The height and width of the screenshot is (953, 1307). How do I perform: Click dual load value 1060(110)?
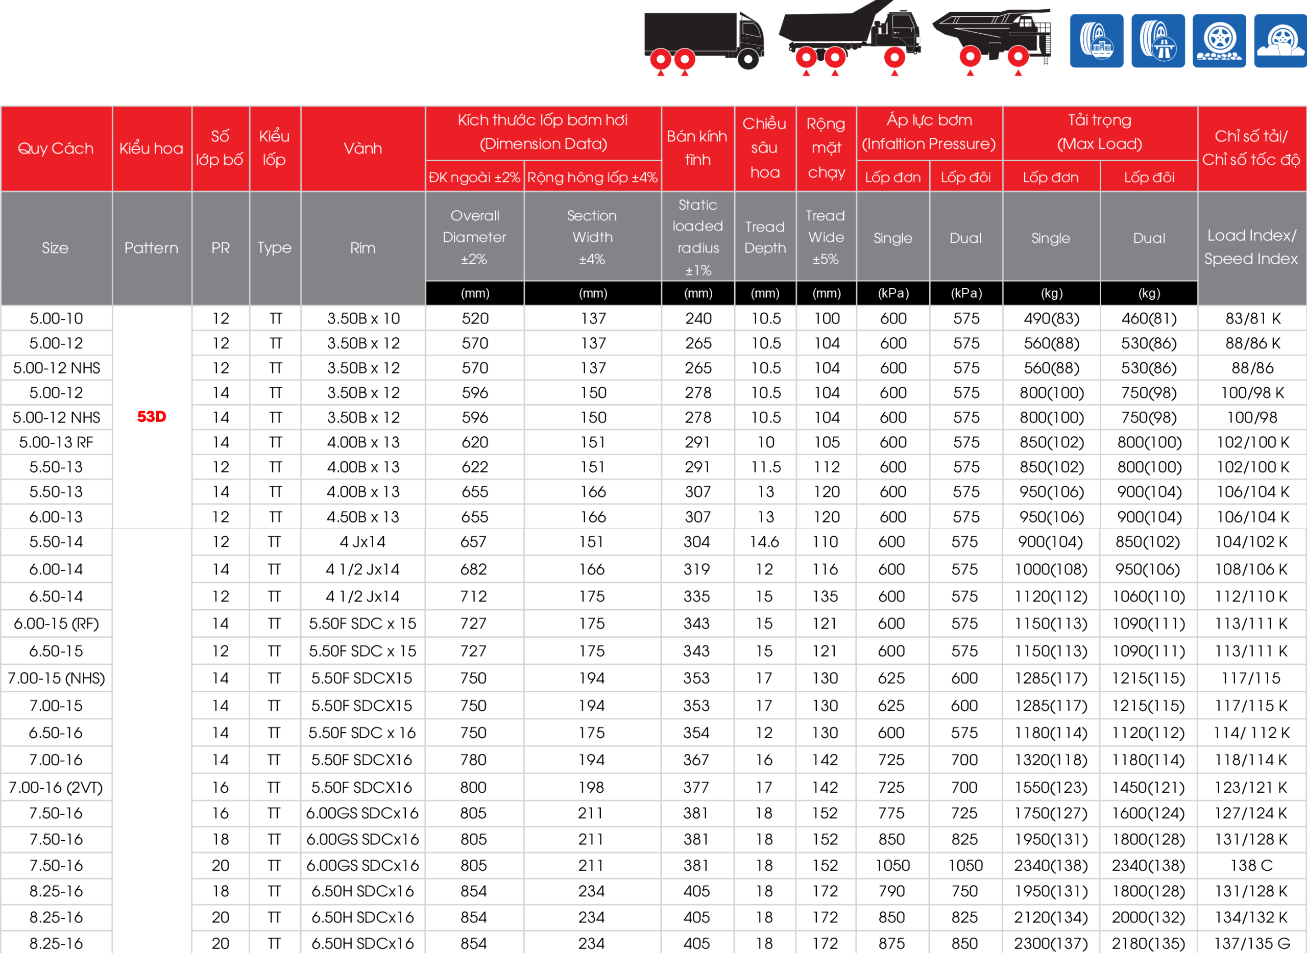(x=1149, y=596)
